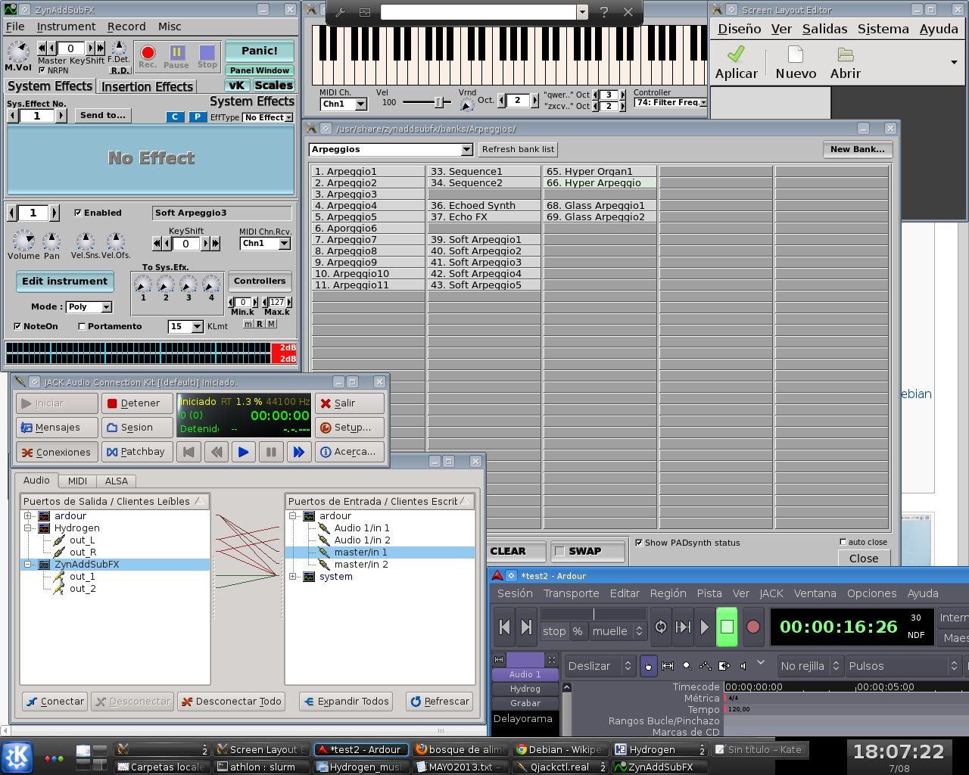Screen dimensions: 969x775
Task: Click the M.Vol master volume knob
Action: [18, 51]
